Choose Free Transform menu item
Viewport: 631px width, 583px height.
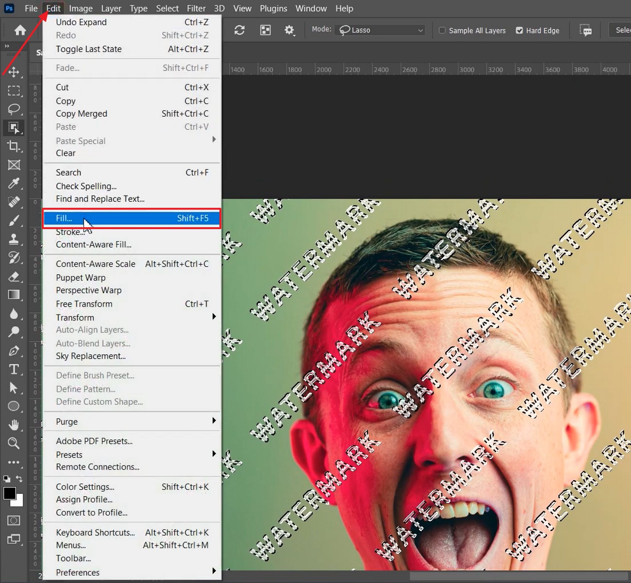(x=133, y=304)
